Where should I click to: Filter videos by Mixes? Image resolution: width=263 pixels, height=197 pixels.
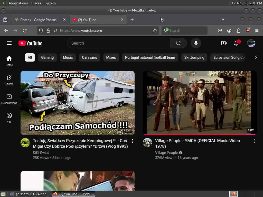111,57
